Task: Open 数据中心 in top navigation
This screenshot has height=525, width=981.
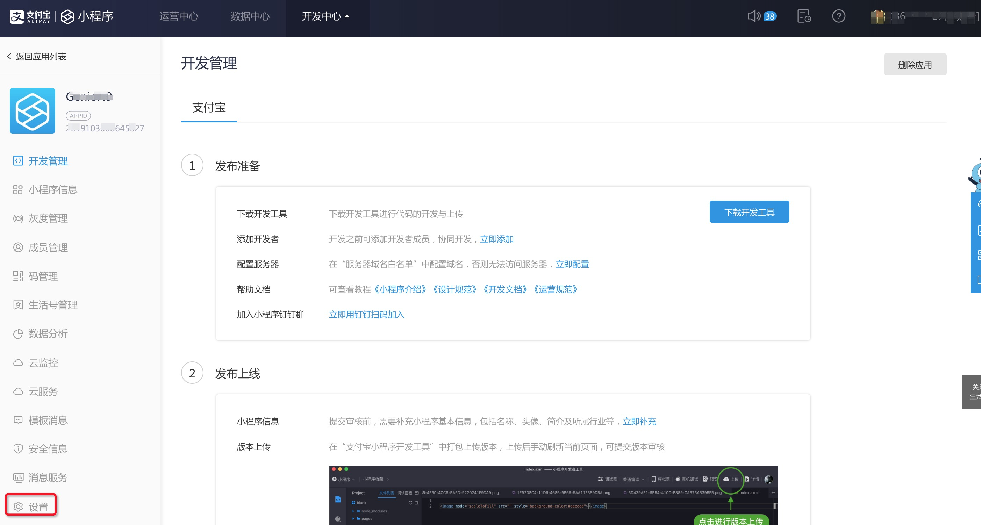Action: 250,16
